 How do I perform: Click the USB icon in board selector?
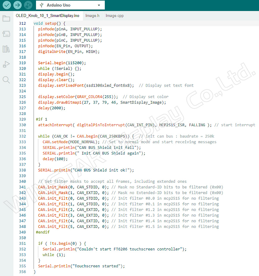pos(41,5)
